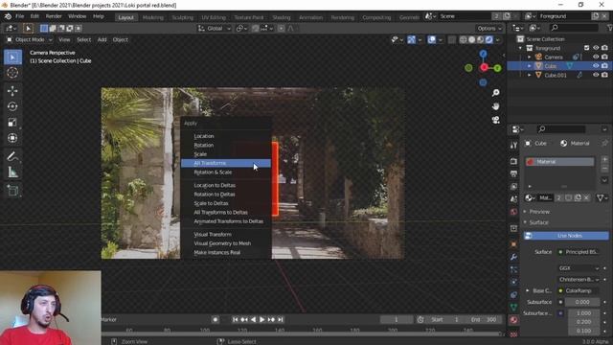613x345 pixels.
Task: Adjust the Subsurface 0.000 value slider
Action: pyautogui.click(x=582, y=302)
